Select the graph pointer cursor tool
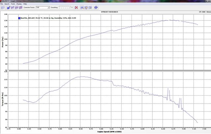This screenshot has width=211, height=134. pyautogui.click(x=90, y=8)
